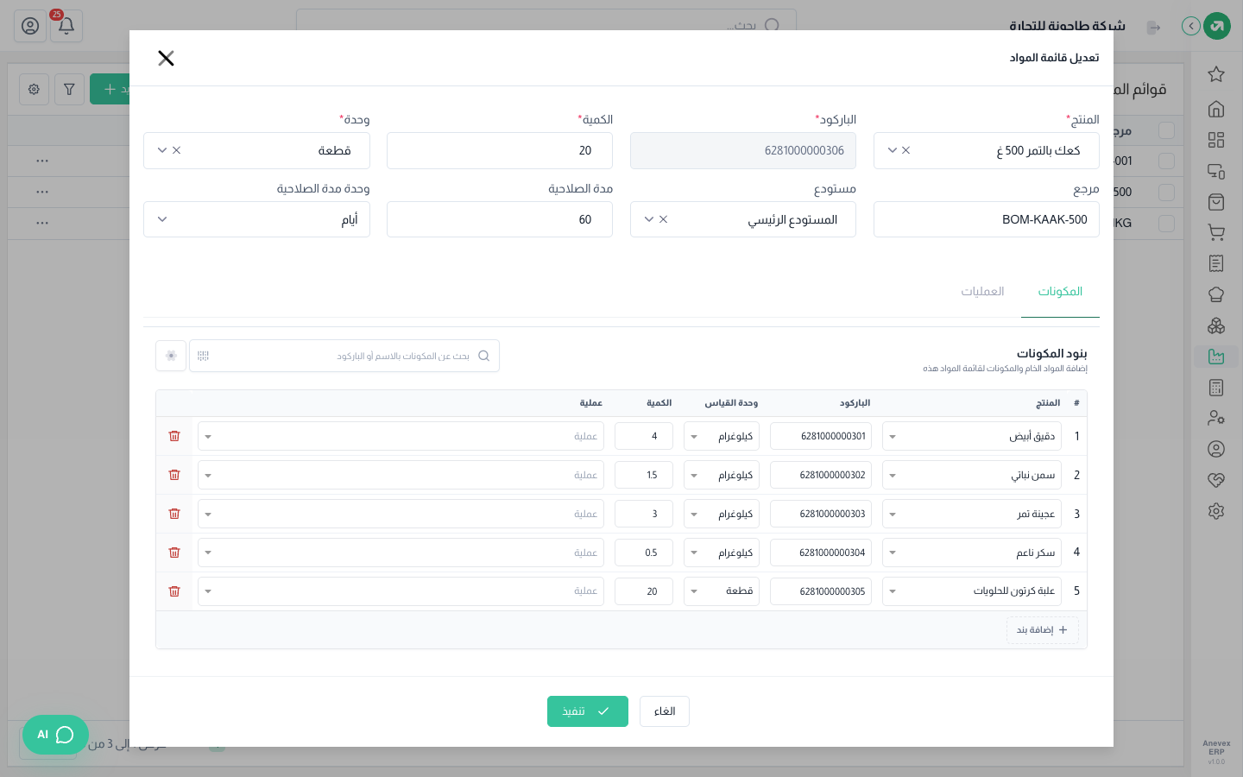The image size is (1243, 777).
Task: Clear the selected product كعك بالتمر
Action: [905, 150]
